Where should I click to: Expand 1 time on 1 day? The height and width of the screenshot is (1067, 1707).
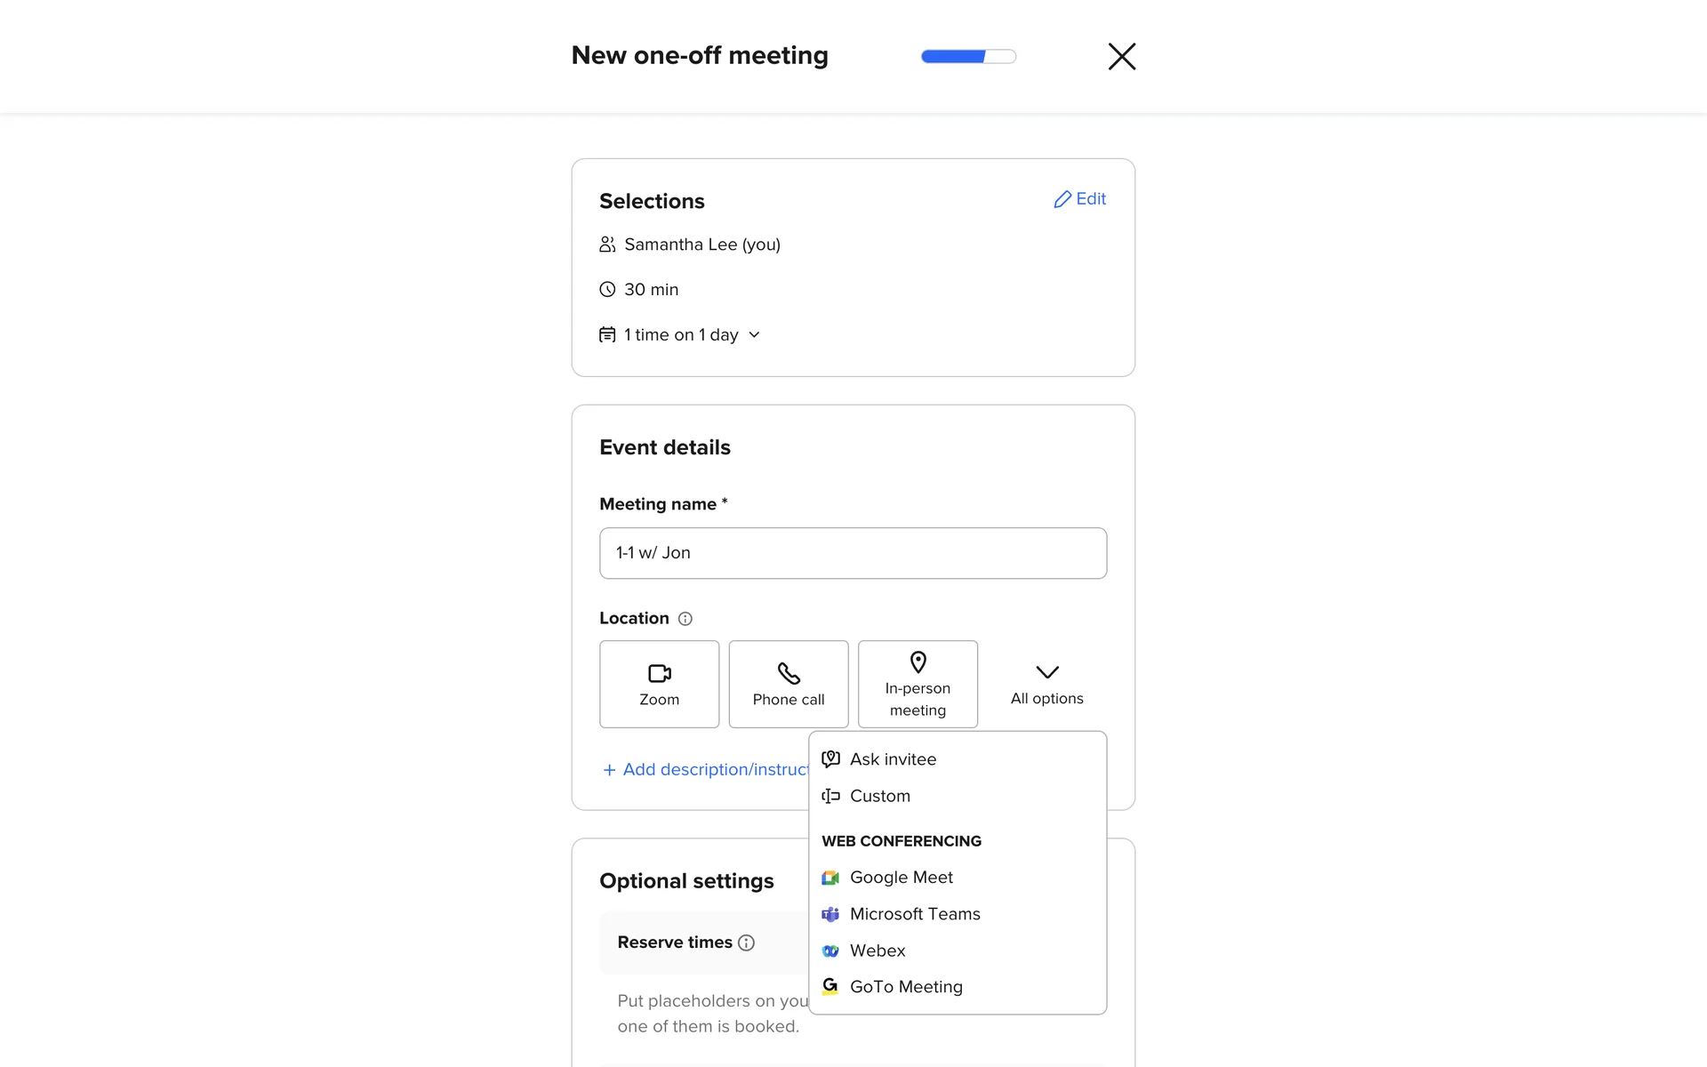click(681, 335)
